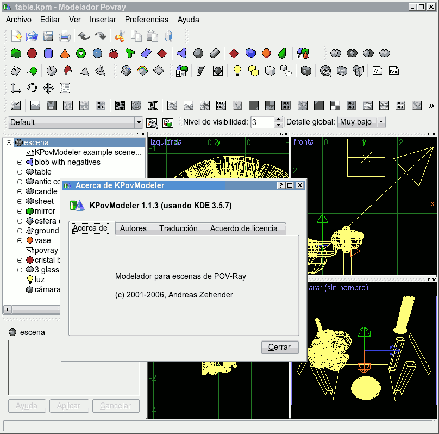Open the Editar menu
Screen dimensions: 439x434
(50, 20)
